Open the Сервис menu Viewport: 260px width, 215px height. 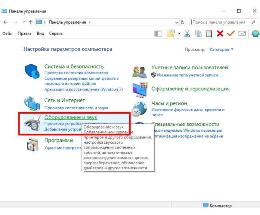56,33
